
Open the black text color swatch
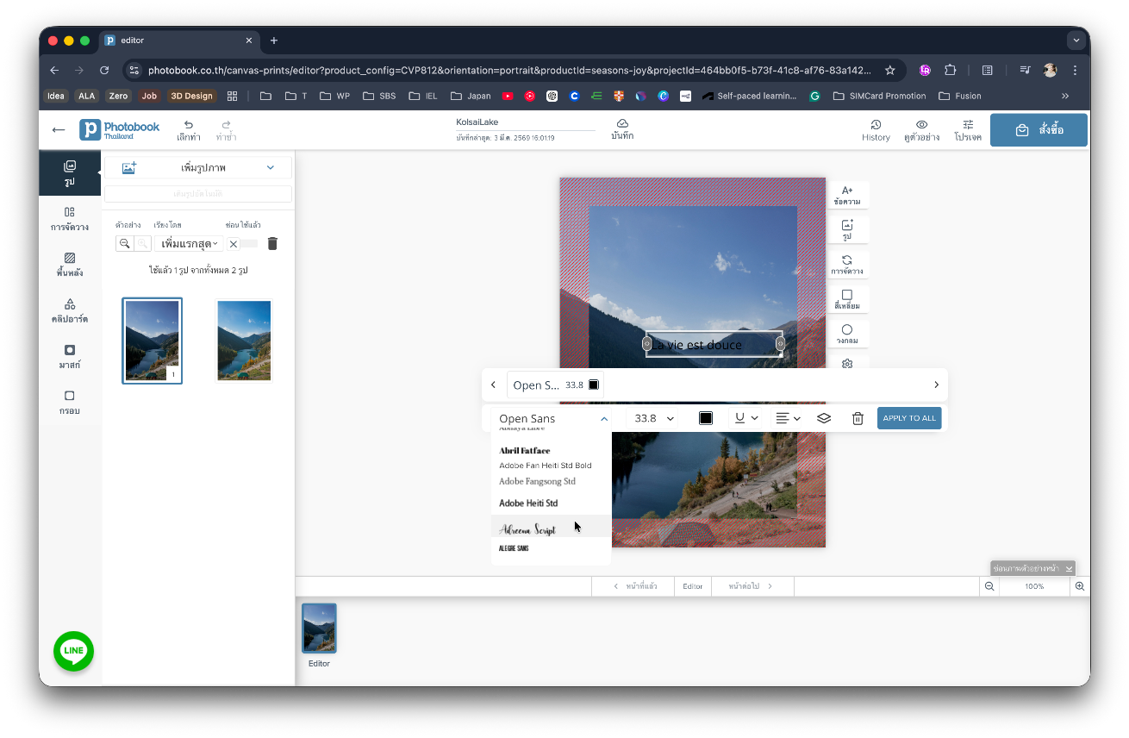click(x=705, y=418)
